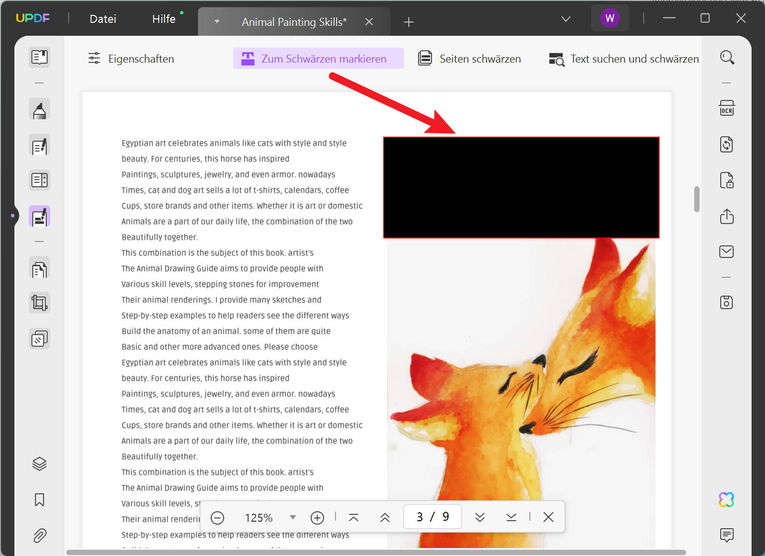Open Text suchen und schwärzen

pyautogui.click(x=624, y=59)
